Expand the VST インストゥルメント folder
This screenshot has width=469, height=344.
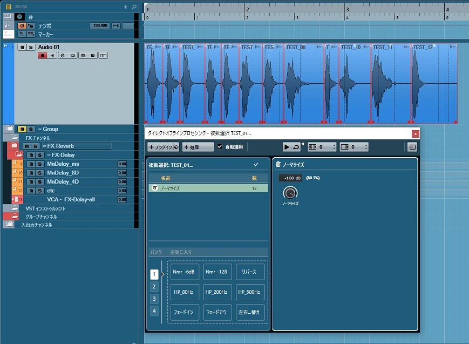click(x=15, y=208)
